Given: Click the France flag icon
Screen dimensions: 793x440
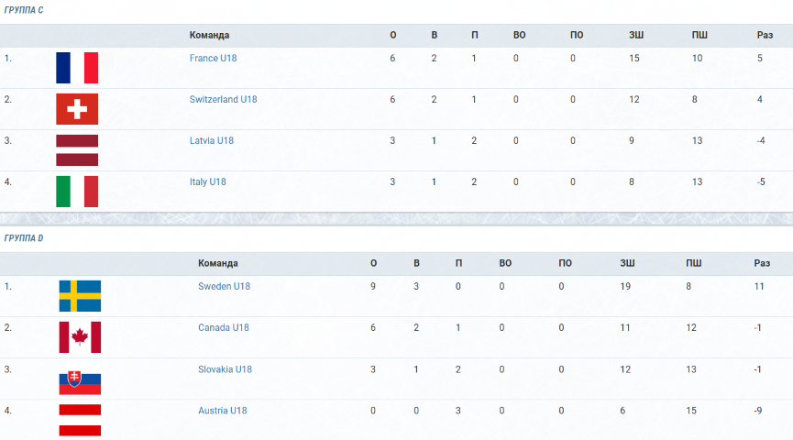Looking at the screenshot, I should tap(77, 68).
